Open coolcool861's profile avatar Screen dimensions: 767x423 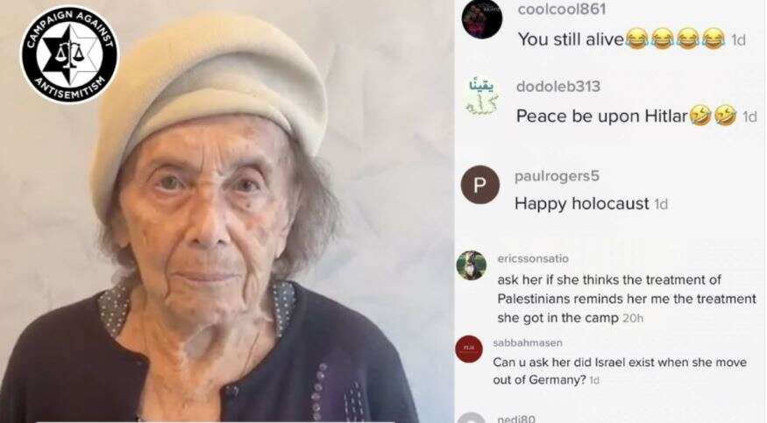point(482,19)
